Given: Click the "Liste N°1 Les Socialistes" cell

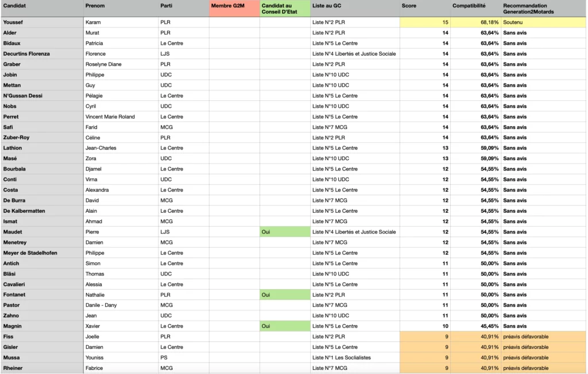Looking at the screenshot, I should [355, 357].
